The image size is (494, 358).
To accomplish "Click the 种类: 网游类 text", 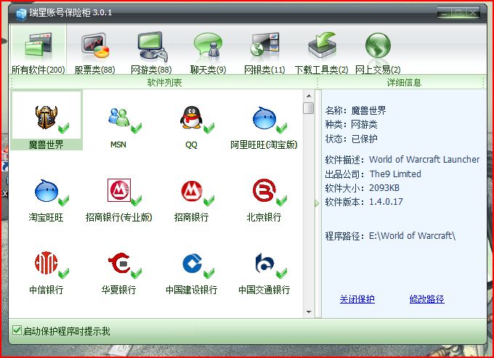I will click(352, 125).
